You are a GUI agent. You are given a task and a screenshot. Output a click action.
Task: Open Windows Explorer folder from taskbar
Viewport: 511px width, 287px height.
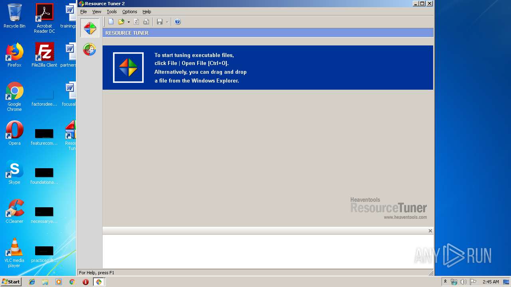coord(45,282)
